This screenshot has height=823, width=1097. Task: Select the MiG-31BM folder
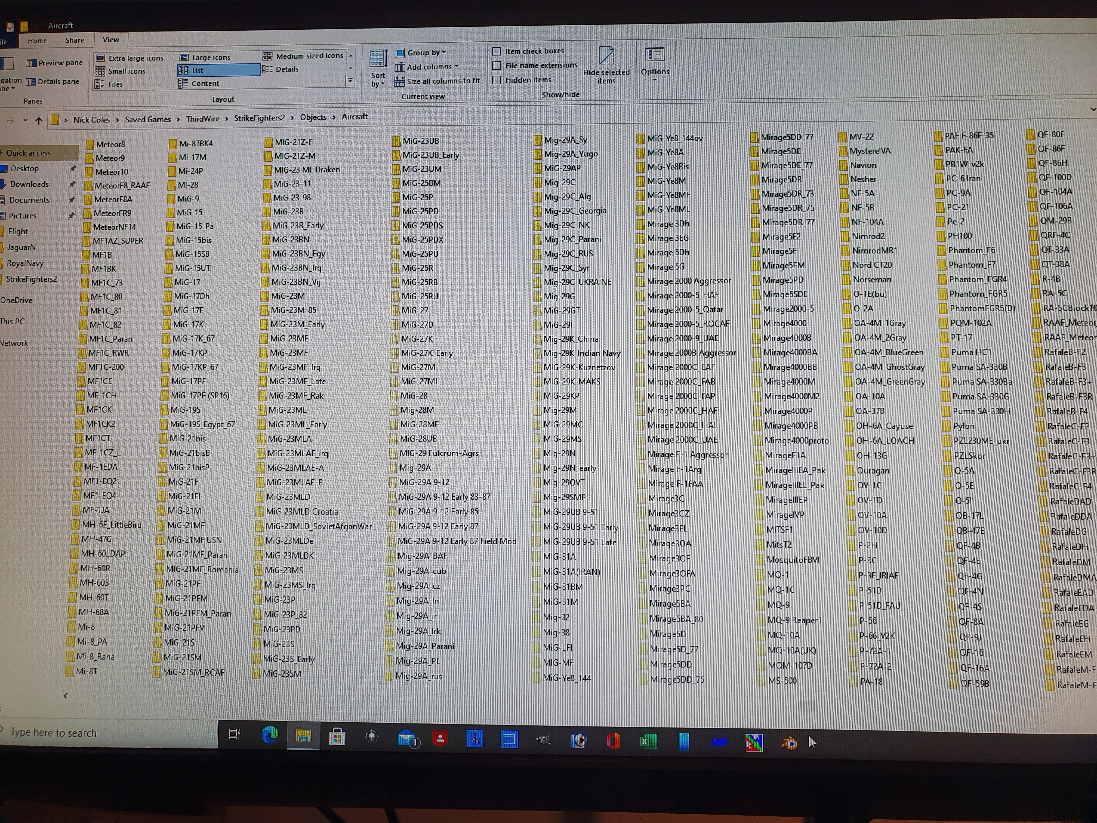click(x=557, y=587)
